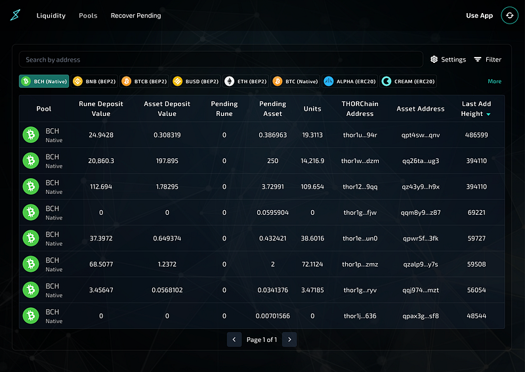The width and height of the screenshot is (525, 372).
Task: Click units value 72.1124
Action: (x=312, y=264)
